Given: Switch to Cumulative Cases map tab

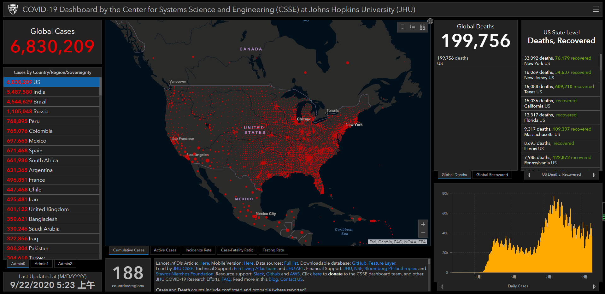Looking at the screenshot, I should [129, 250].
